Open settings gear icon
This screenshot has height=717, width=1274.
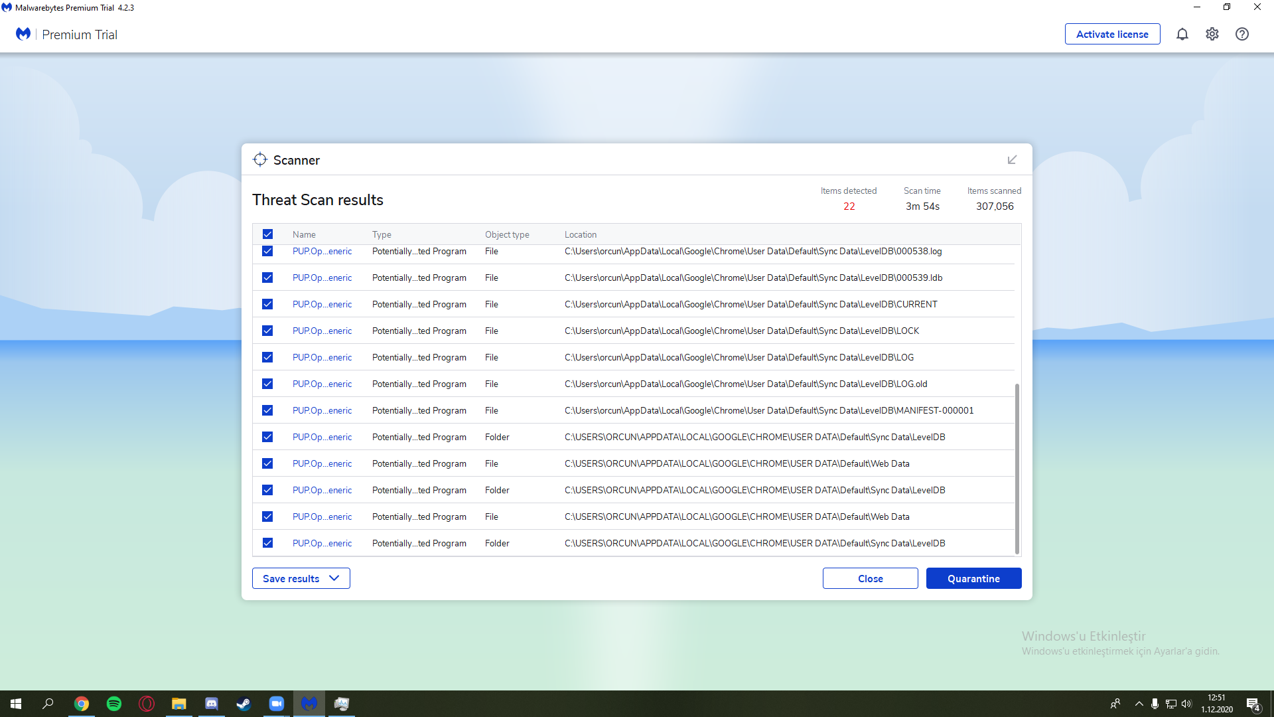coord(1212,34)
